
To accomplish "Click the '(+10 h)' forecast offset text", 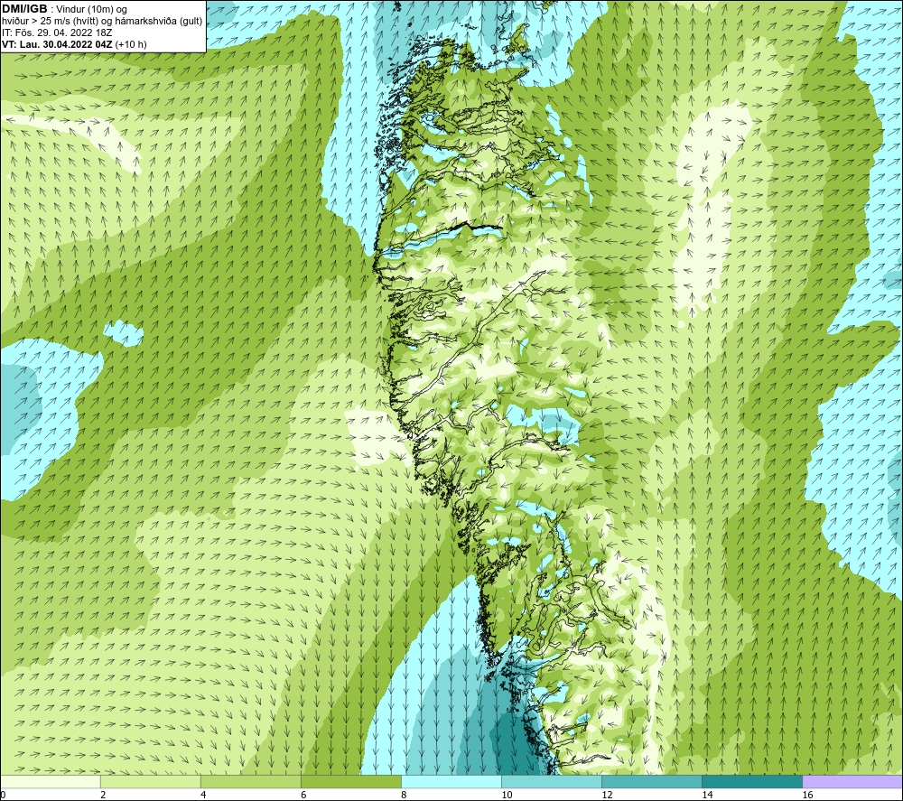I will (x=131, y=44).
